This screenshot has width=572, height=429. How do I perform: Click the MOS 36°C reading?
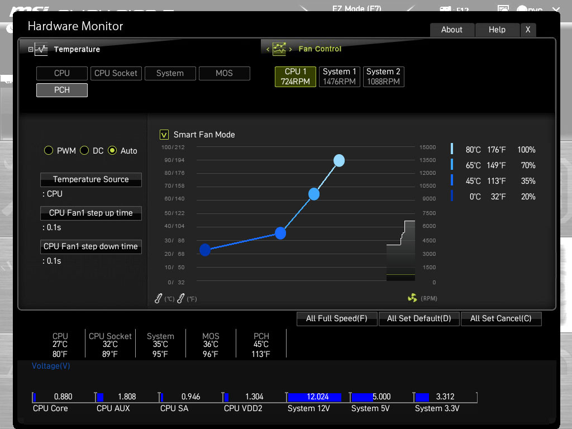click(211, 344)
